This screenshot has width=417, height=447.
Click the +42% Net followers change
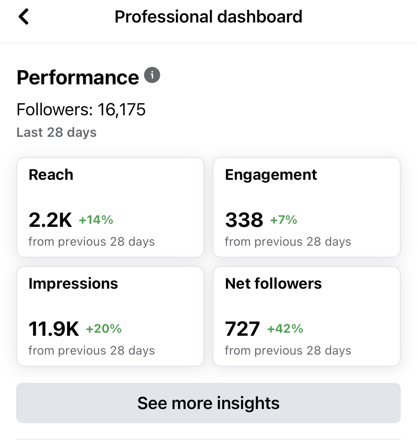(285, 329)
